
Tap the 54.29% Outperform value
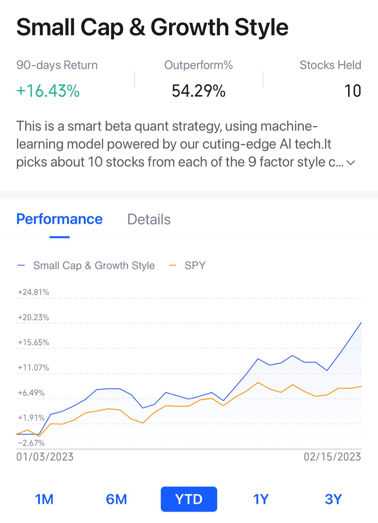[198, 91]
